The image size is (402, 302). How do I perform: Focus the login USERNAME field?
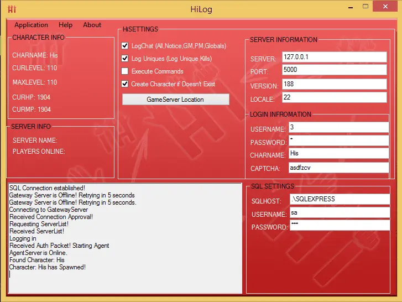point(338,127)
